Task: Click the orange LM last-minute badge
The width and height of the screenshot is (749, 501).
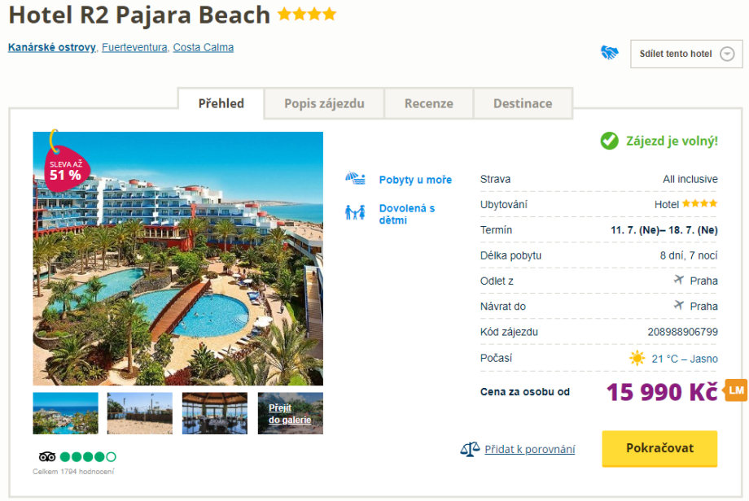Action: click(x=736, y=390)
